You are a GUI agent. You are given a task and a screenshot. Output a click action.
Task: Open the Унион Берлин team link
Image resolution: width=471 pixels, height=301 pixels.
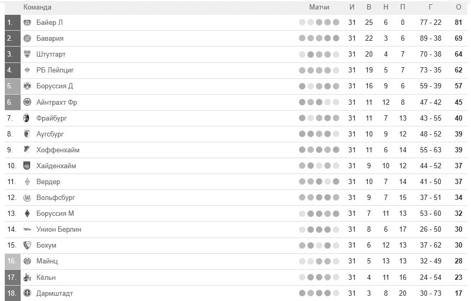tap(59, 229)
